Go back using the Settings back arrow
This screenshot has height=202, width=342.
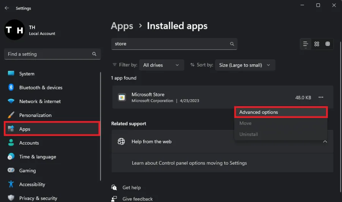[7, 8]
